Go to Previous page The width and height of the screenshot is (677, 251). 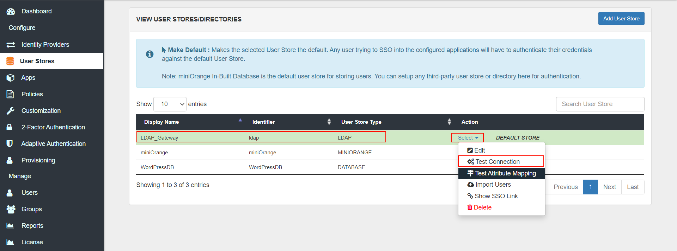pos(566,187)
